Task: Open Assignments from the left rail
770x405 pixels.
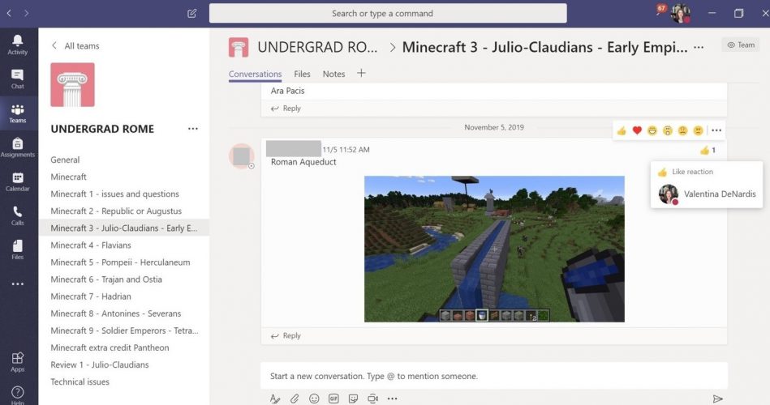Action: click(17, 147)
